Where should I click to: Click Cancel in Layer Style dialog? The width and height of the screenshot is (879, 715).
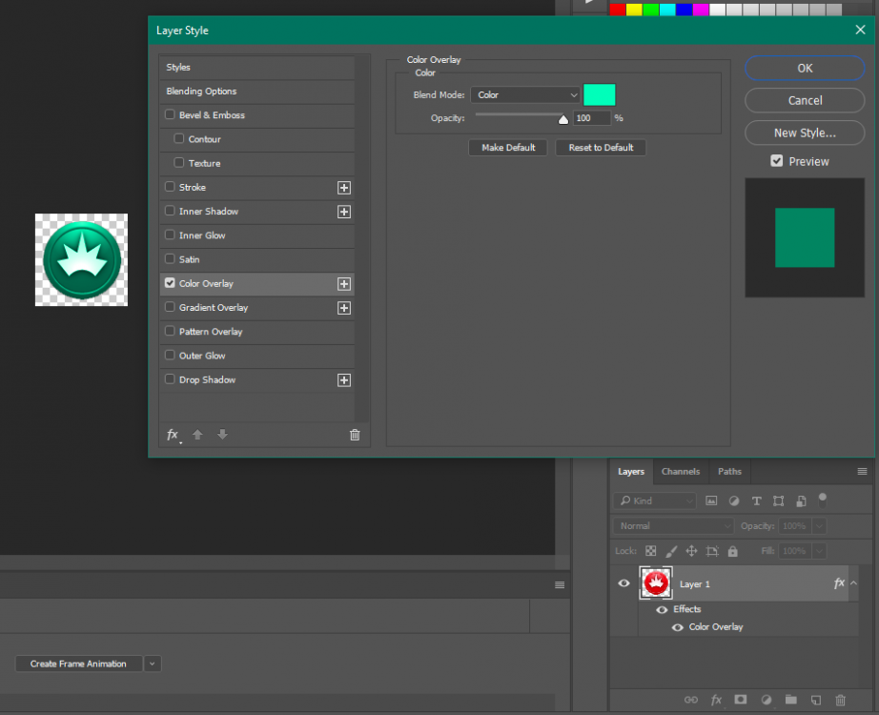(x=805, y=100)
